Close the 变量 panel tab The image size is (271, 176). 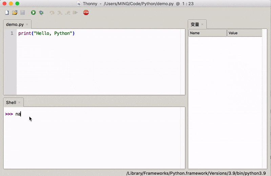coord(202,24)
